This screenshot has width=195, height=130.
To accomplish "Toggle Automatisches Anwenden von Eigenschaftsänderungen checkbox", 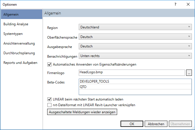I will [x=49, y=64].
